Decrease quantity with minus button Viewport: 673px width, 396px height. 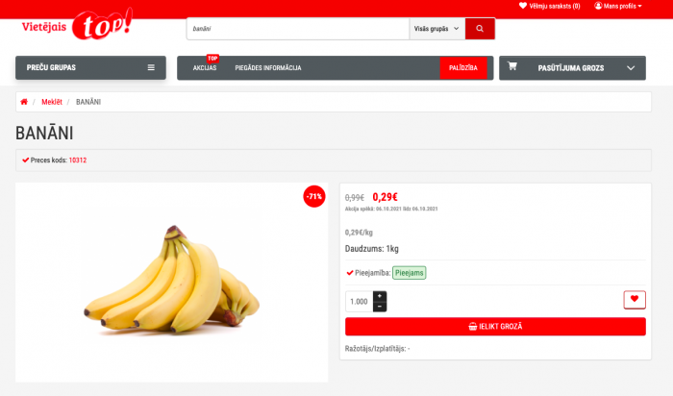pyautogui.click(x=380, y=307)
